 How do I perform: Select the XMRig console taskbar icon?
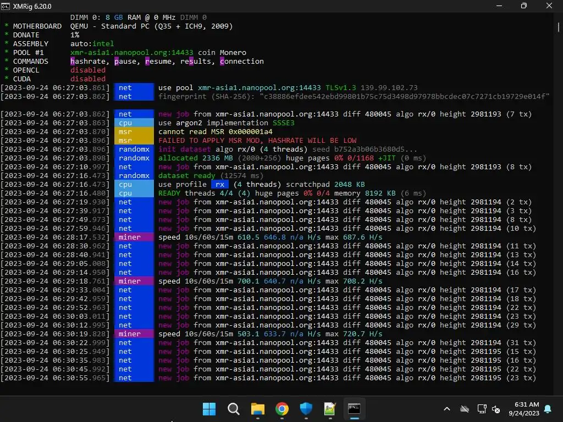click(354, 409)
